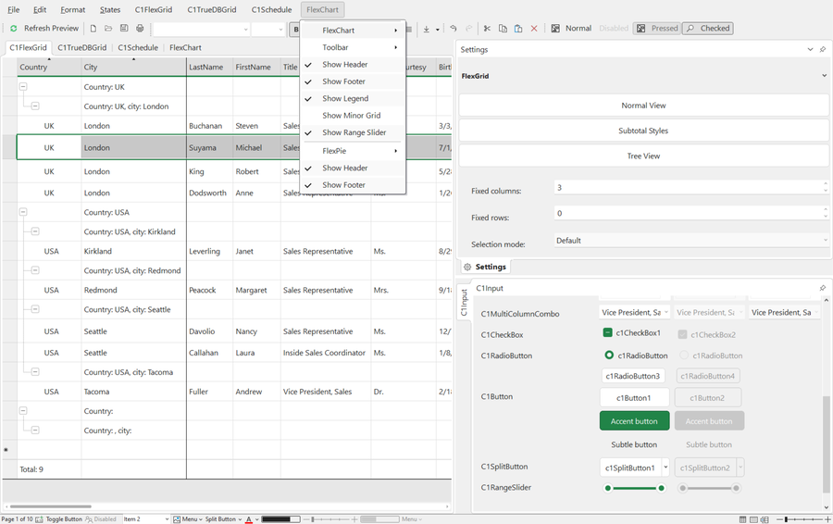Open the Toolbar submenu entry
833x524 pixels.
tap(353, 47)
